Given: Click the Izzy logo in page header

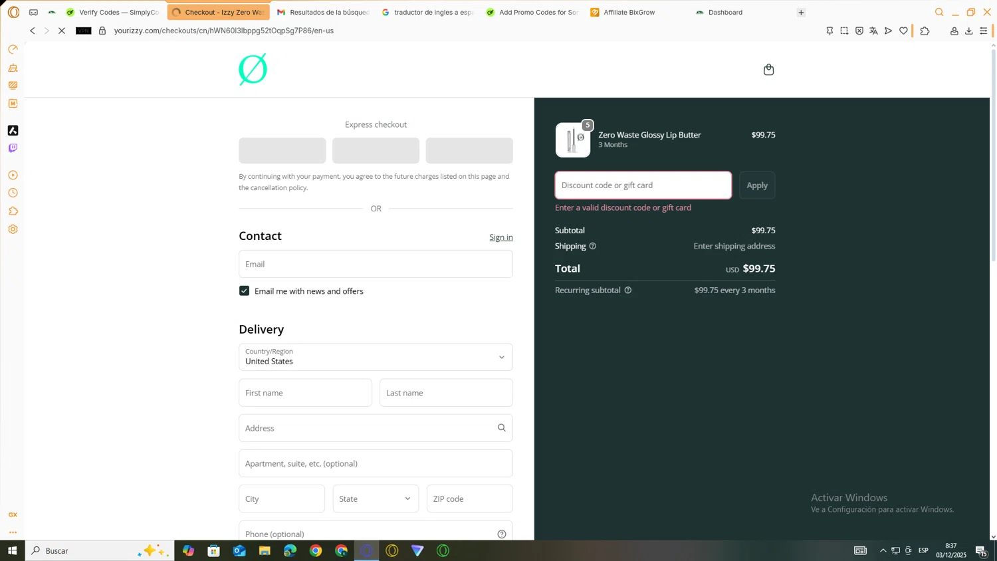Looking at the screenshot, I should pyautogui.click(x=253, y=69).
